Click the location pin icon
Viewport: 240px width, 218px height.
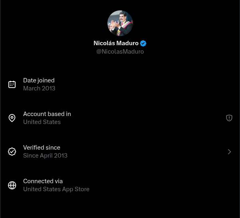click(x=12, y=118)
